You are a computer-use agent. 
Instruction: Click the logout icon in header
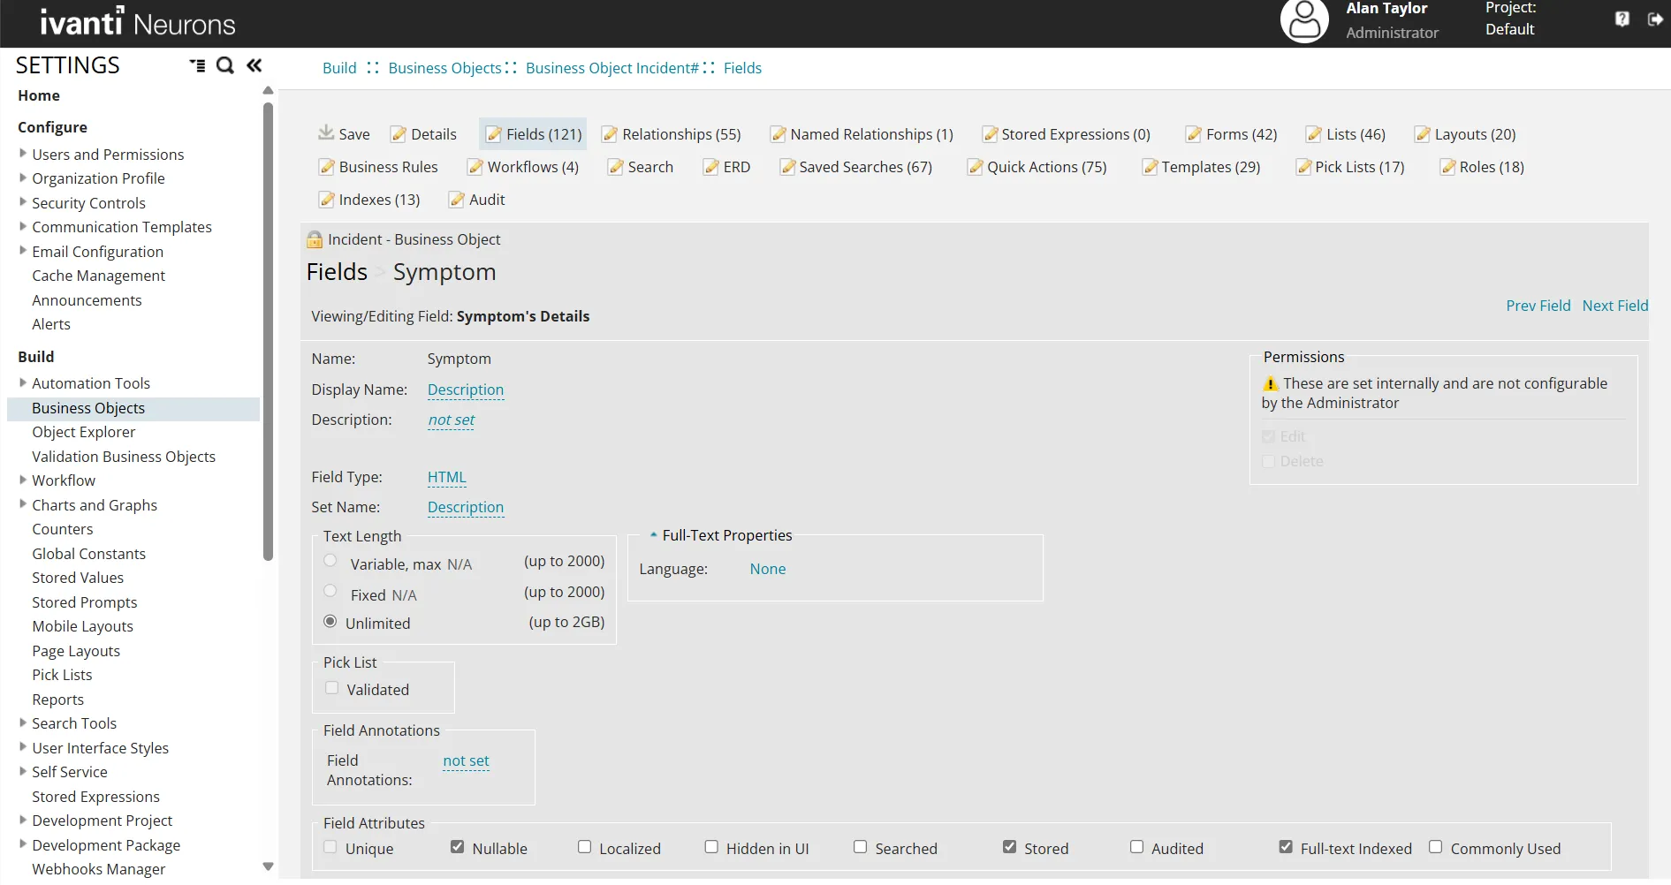point(1655,19)
